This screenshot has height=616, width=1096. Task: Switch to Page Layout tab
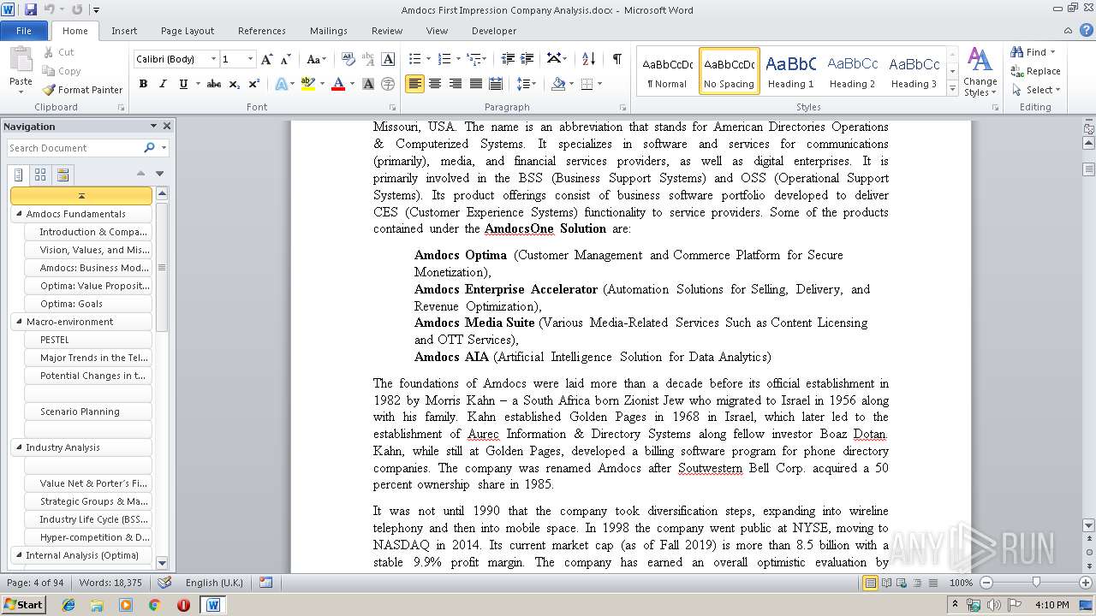[x=188, y=31]
